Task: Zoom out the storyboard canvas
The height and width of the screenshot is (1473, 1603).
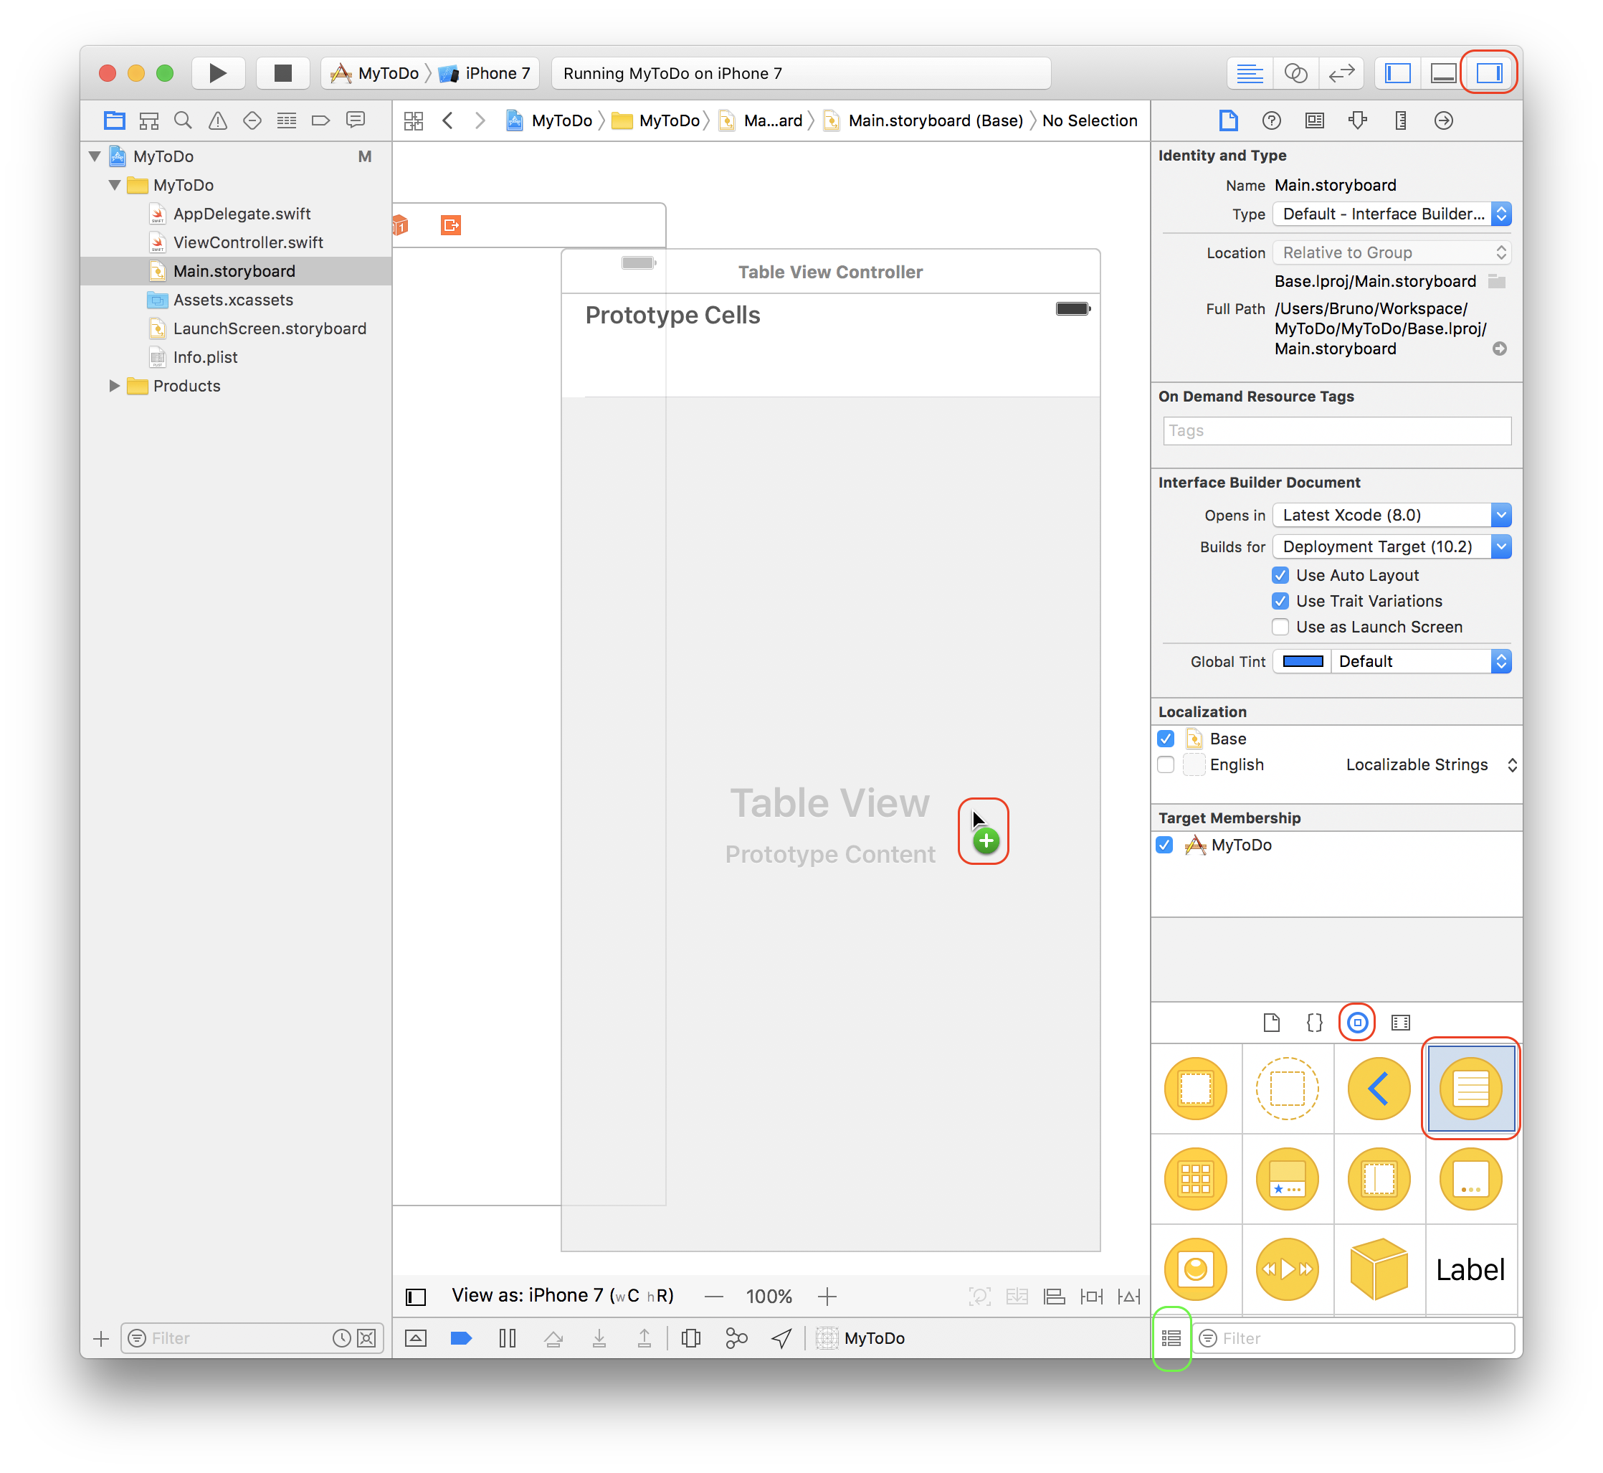Action: point(714,1297)
